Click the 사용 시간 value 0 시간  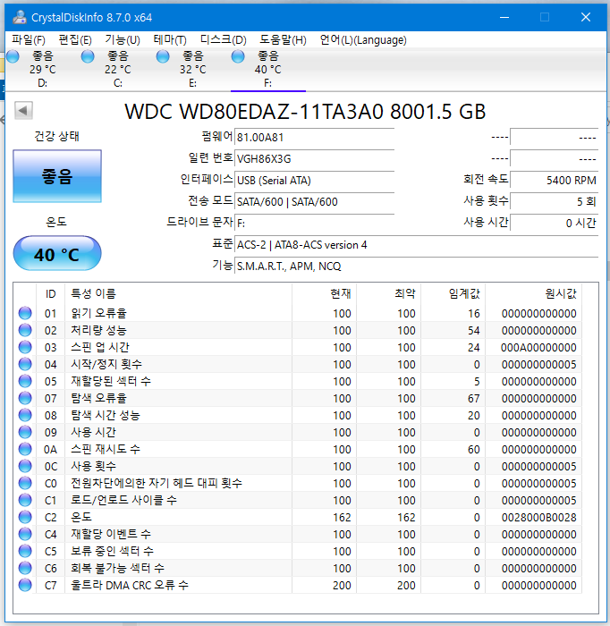[x=555, y=223]
